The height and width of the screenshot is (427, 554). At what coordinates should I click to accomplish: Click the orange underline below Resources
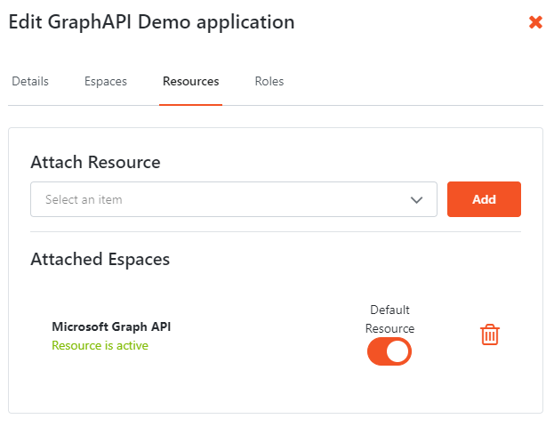click(x=190, y=104)
